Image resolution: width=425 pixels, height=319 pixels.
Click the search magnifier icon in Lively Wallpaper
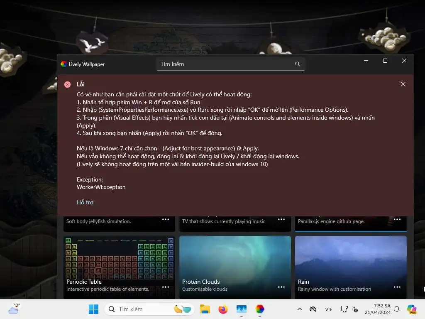pos(297,64)
